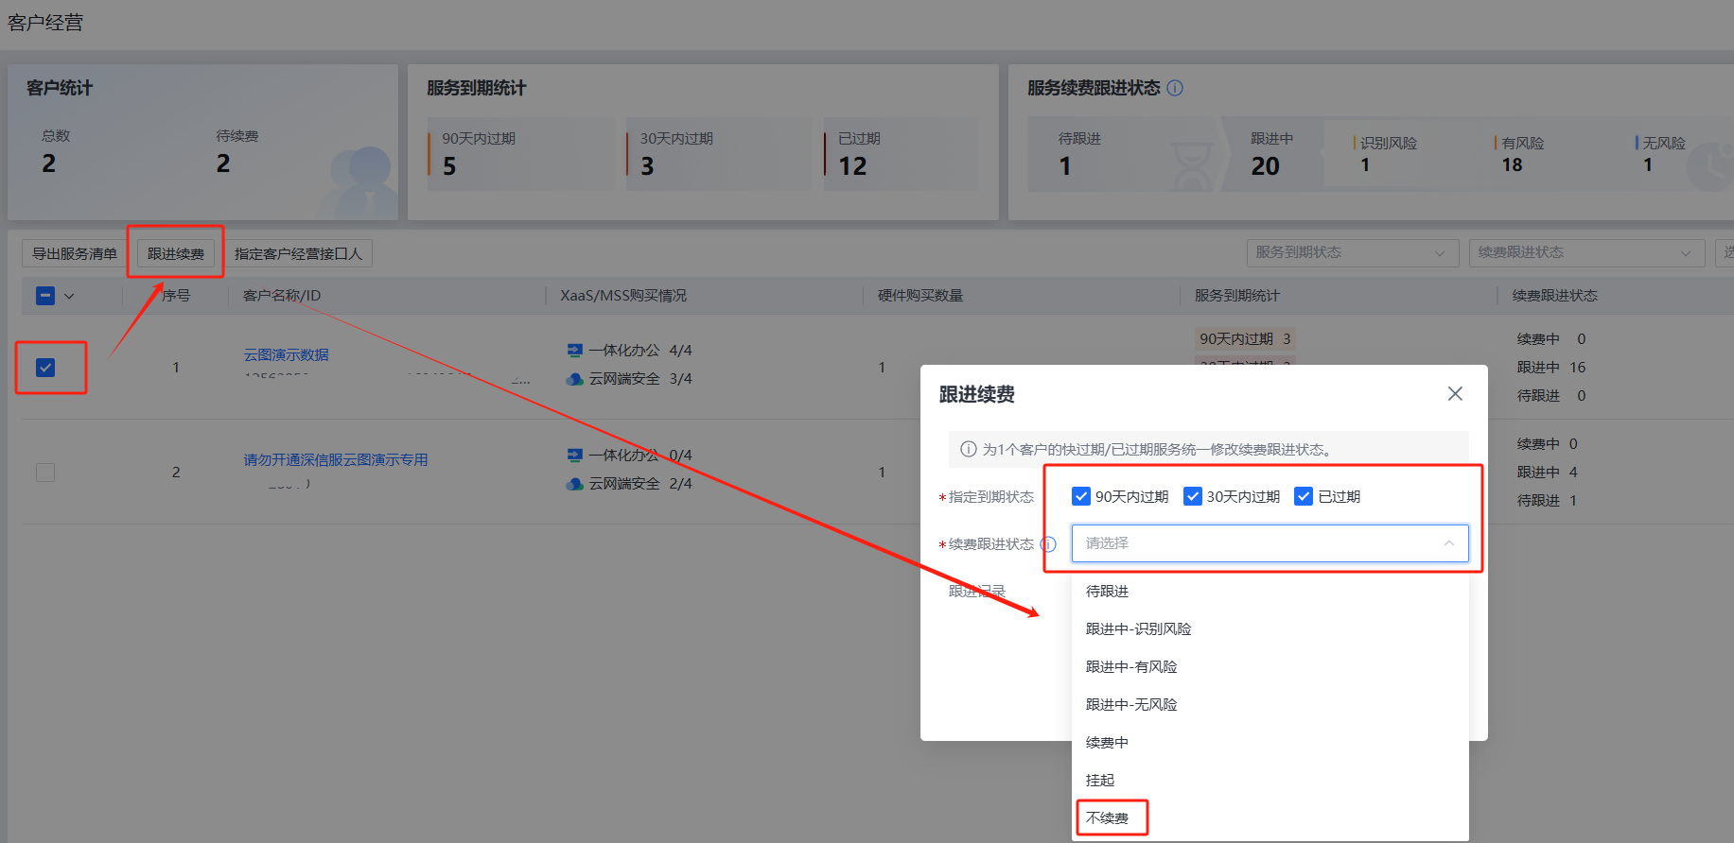Click the 一体化办公 icon in second row
This screenshot has height=843, width=1734.
(574, 456)
